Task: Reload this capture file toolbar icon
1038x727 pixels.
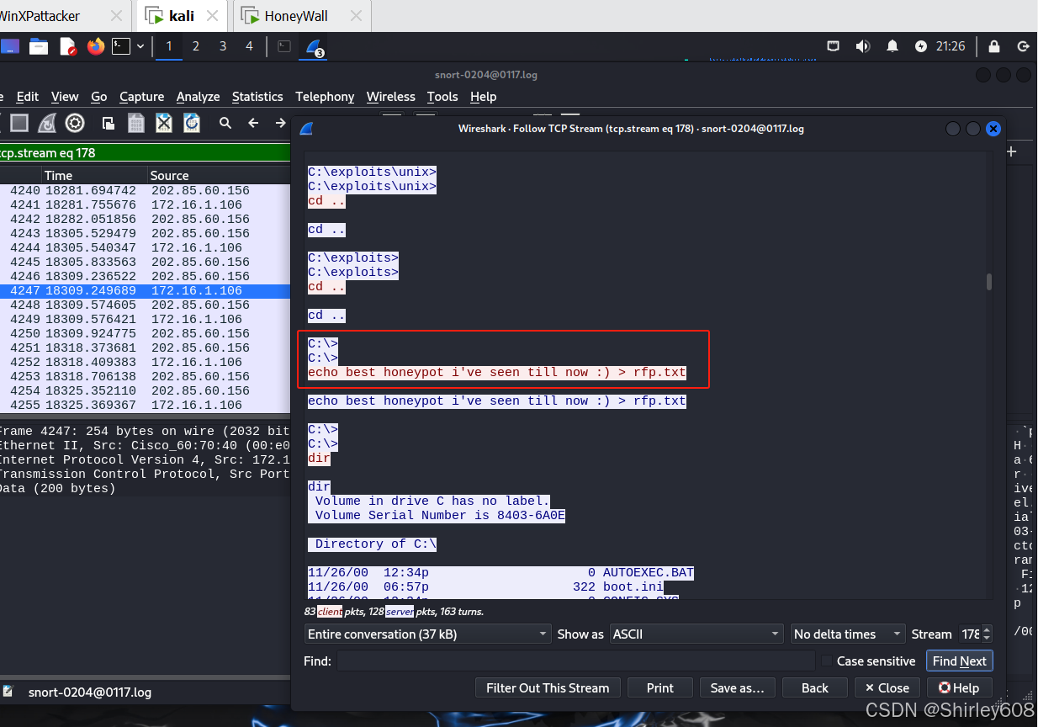Action: [x=192, y=124]
